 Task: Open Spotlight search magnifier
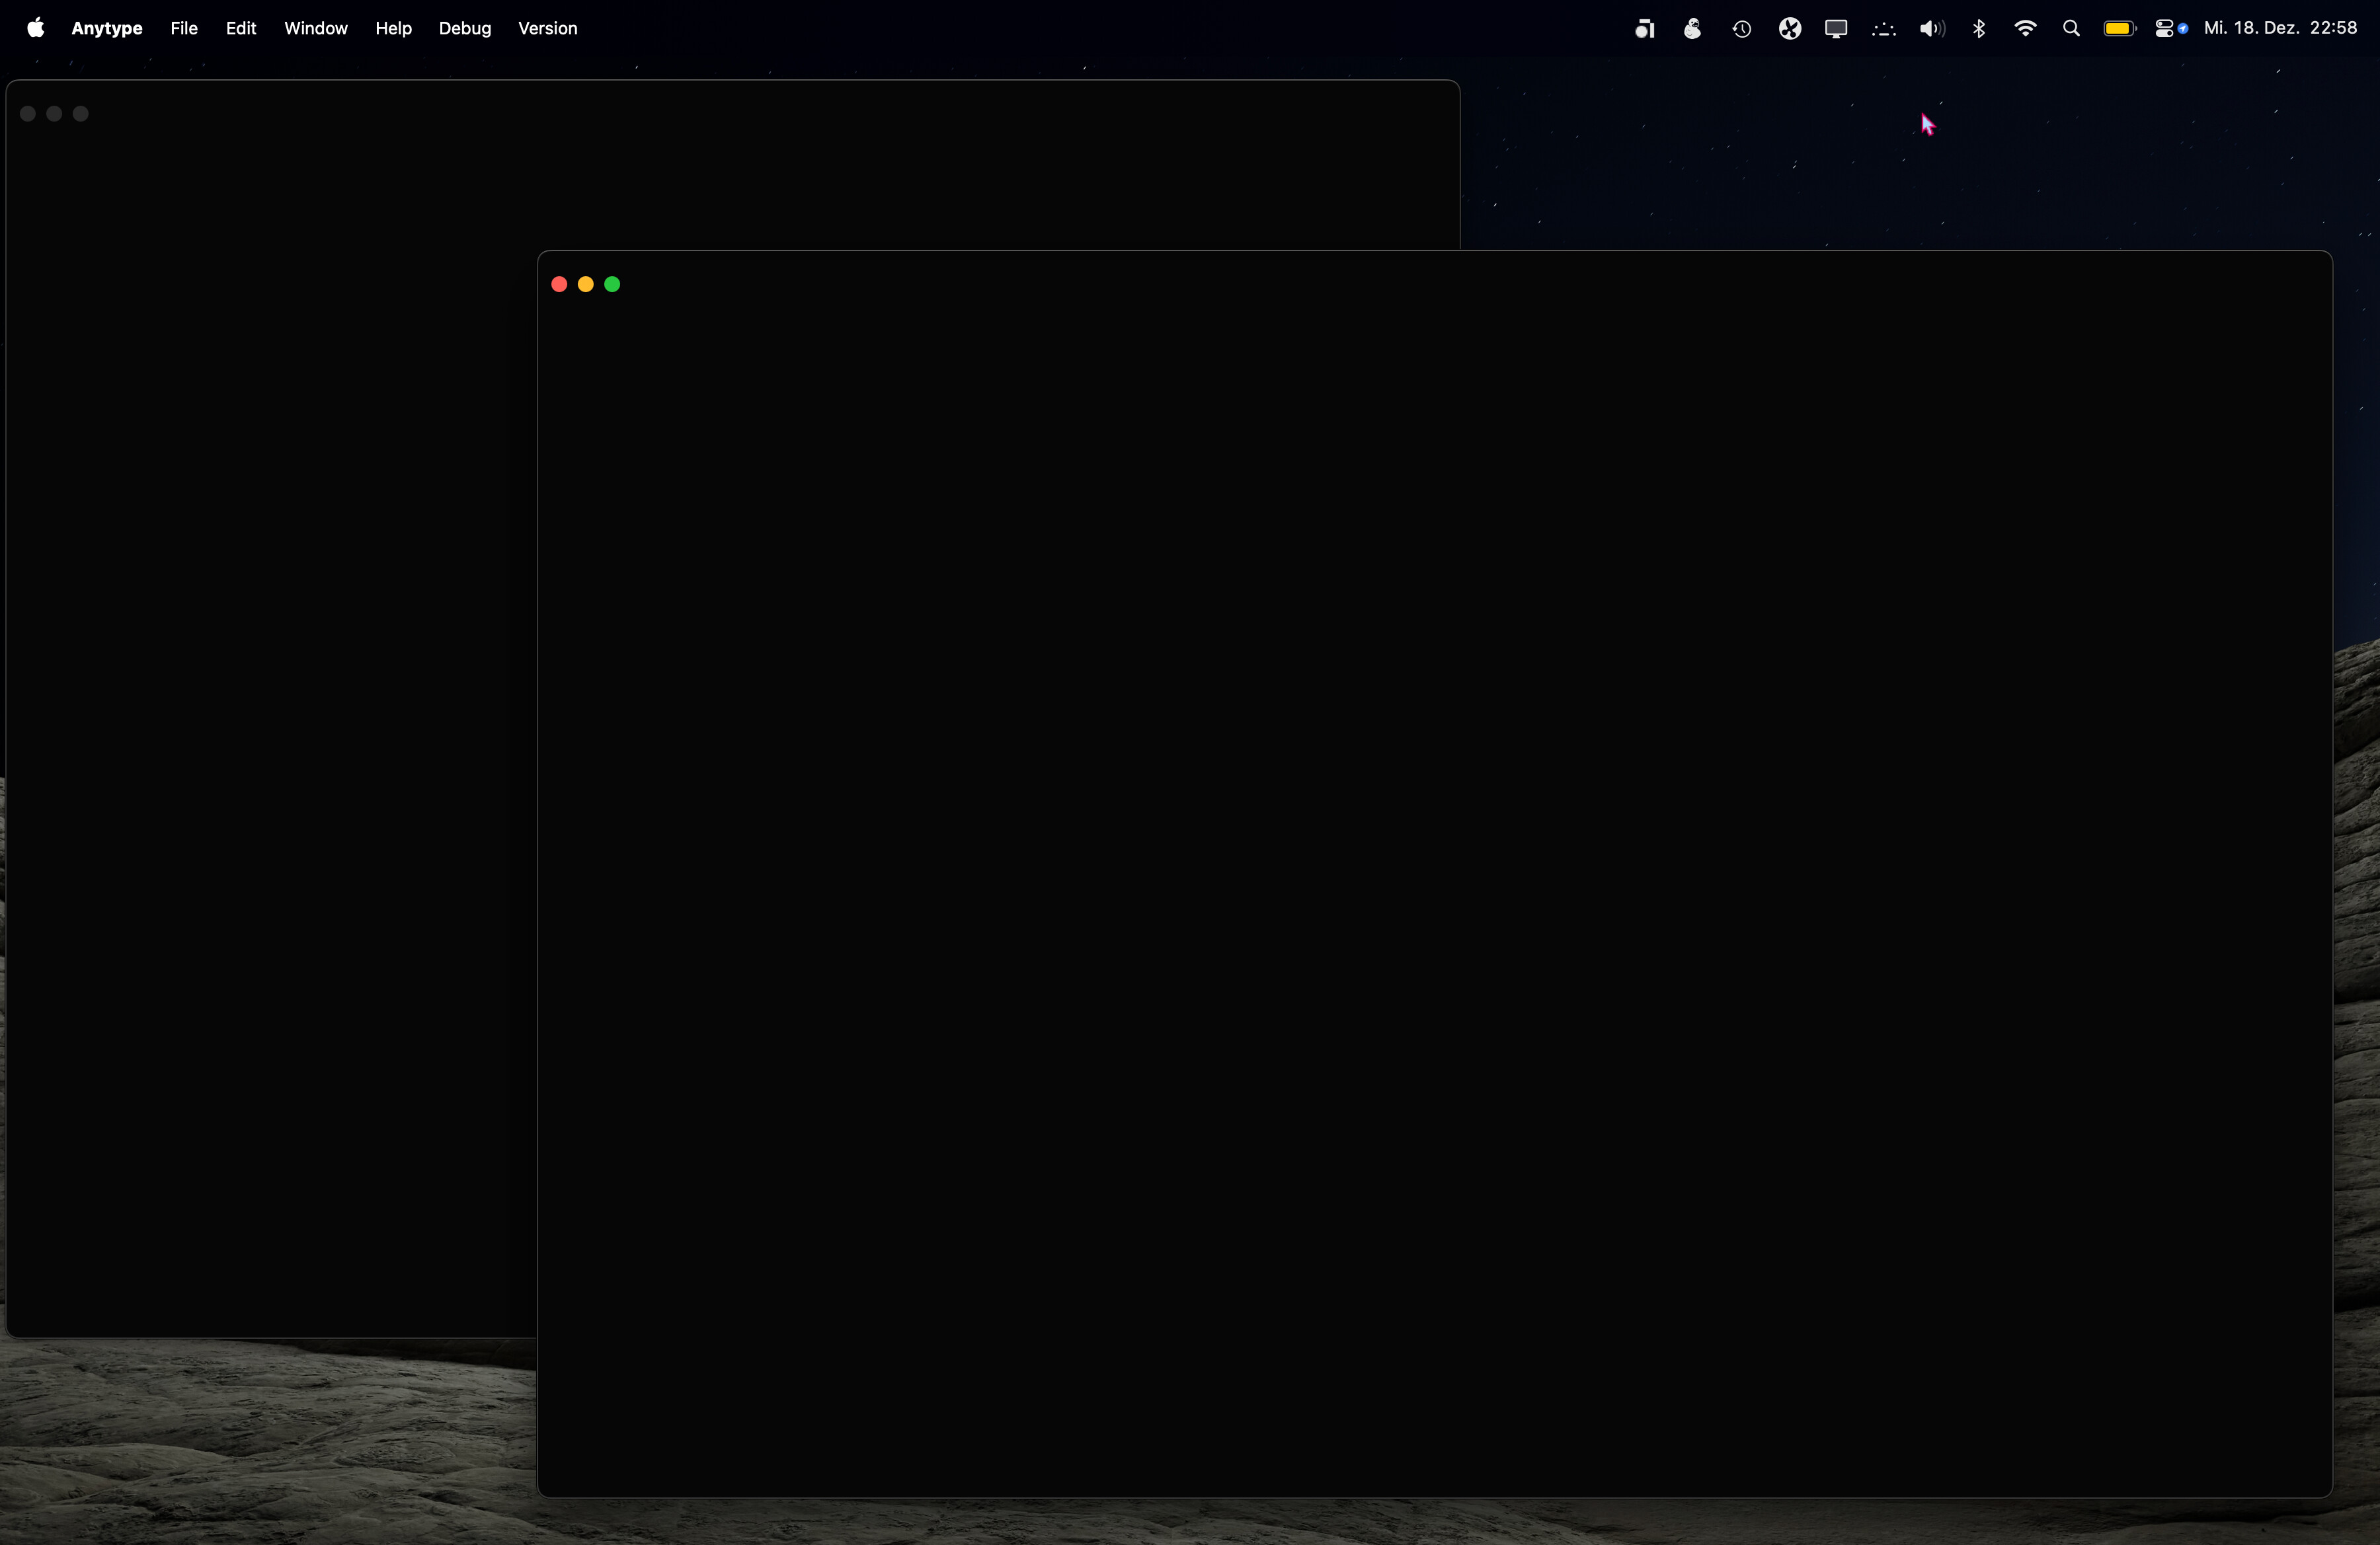(x=2072, y=28)
